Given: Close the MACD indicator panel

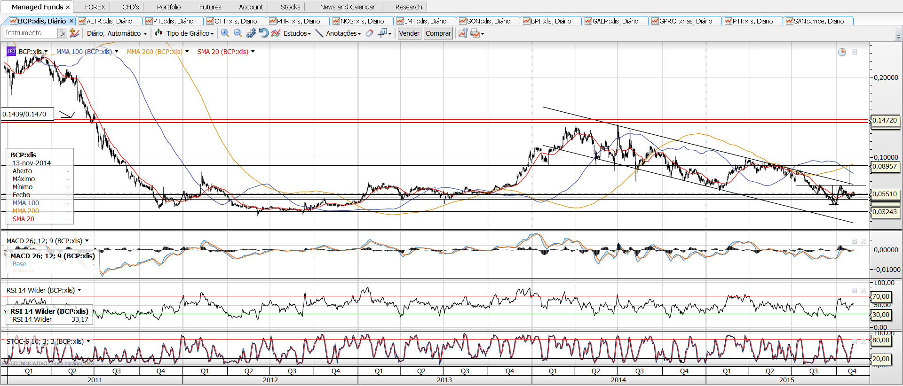Looking at the screenshot, I should (x=863, y=241).
